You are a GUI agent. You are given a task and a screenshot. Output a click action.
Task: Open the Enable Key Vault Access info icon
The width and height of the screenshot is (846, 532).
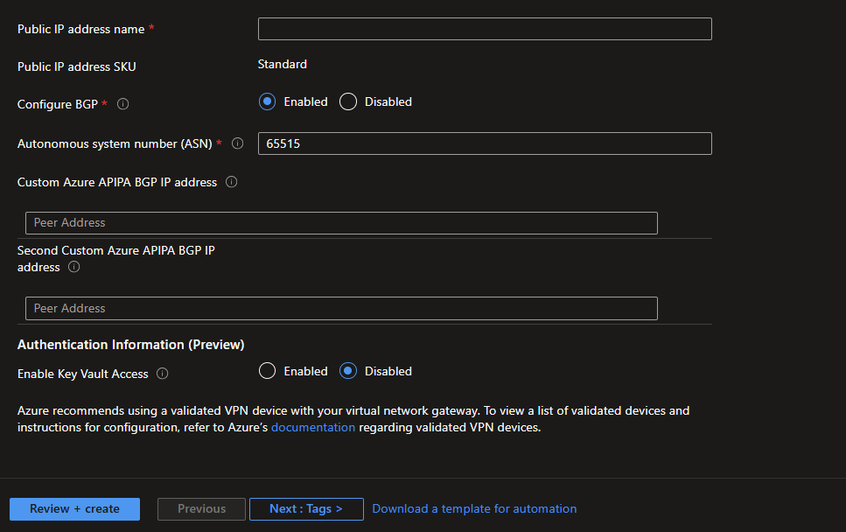[x=163, y=374]
